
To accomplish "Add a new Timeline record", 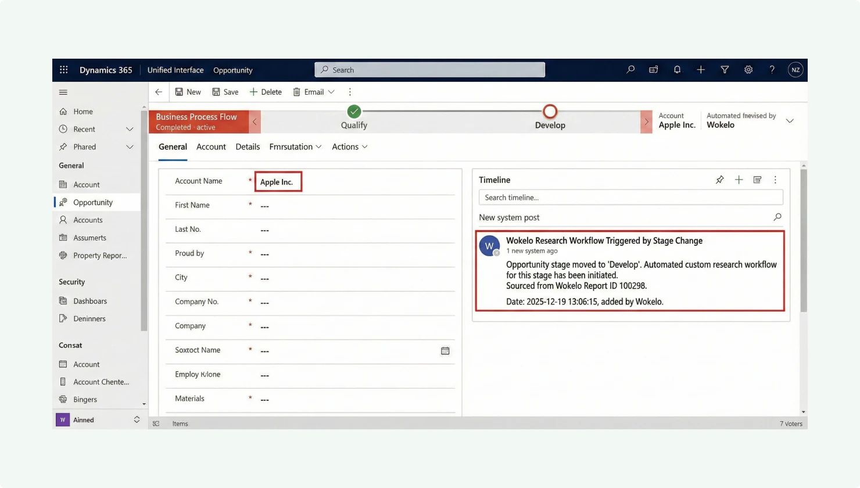I will 739,180.
